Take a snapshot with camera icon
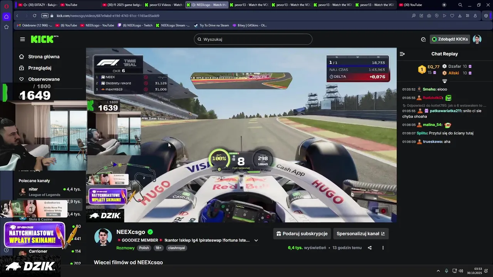The width and height of the screenshot is (493, 277). [429, 16]
